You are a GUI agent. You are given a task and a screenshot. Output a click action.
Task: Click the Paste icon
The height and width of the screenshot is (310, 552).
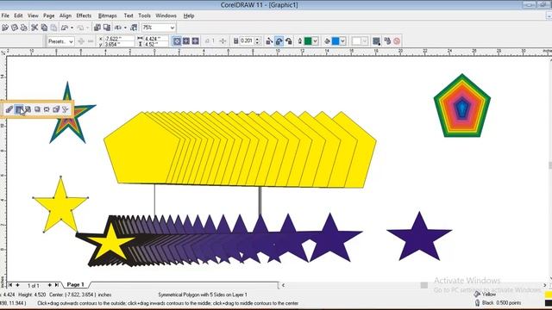tap(53, 28)
